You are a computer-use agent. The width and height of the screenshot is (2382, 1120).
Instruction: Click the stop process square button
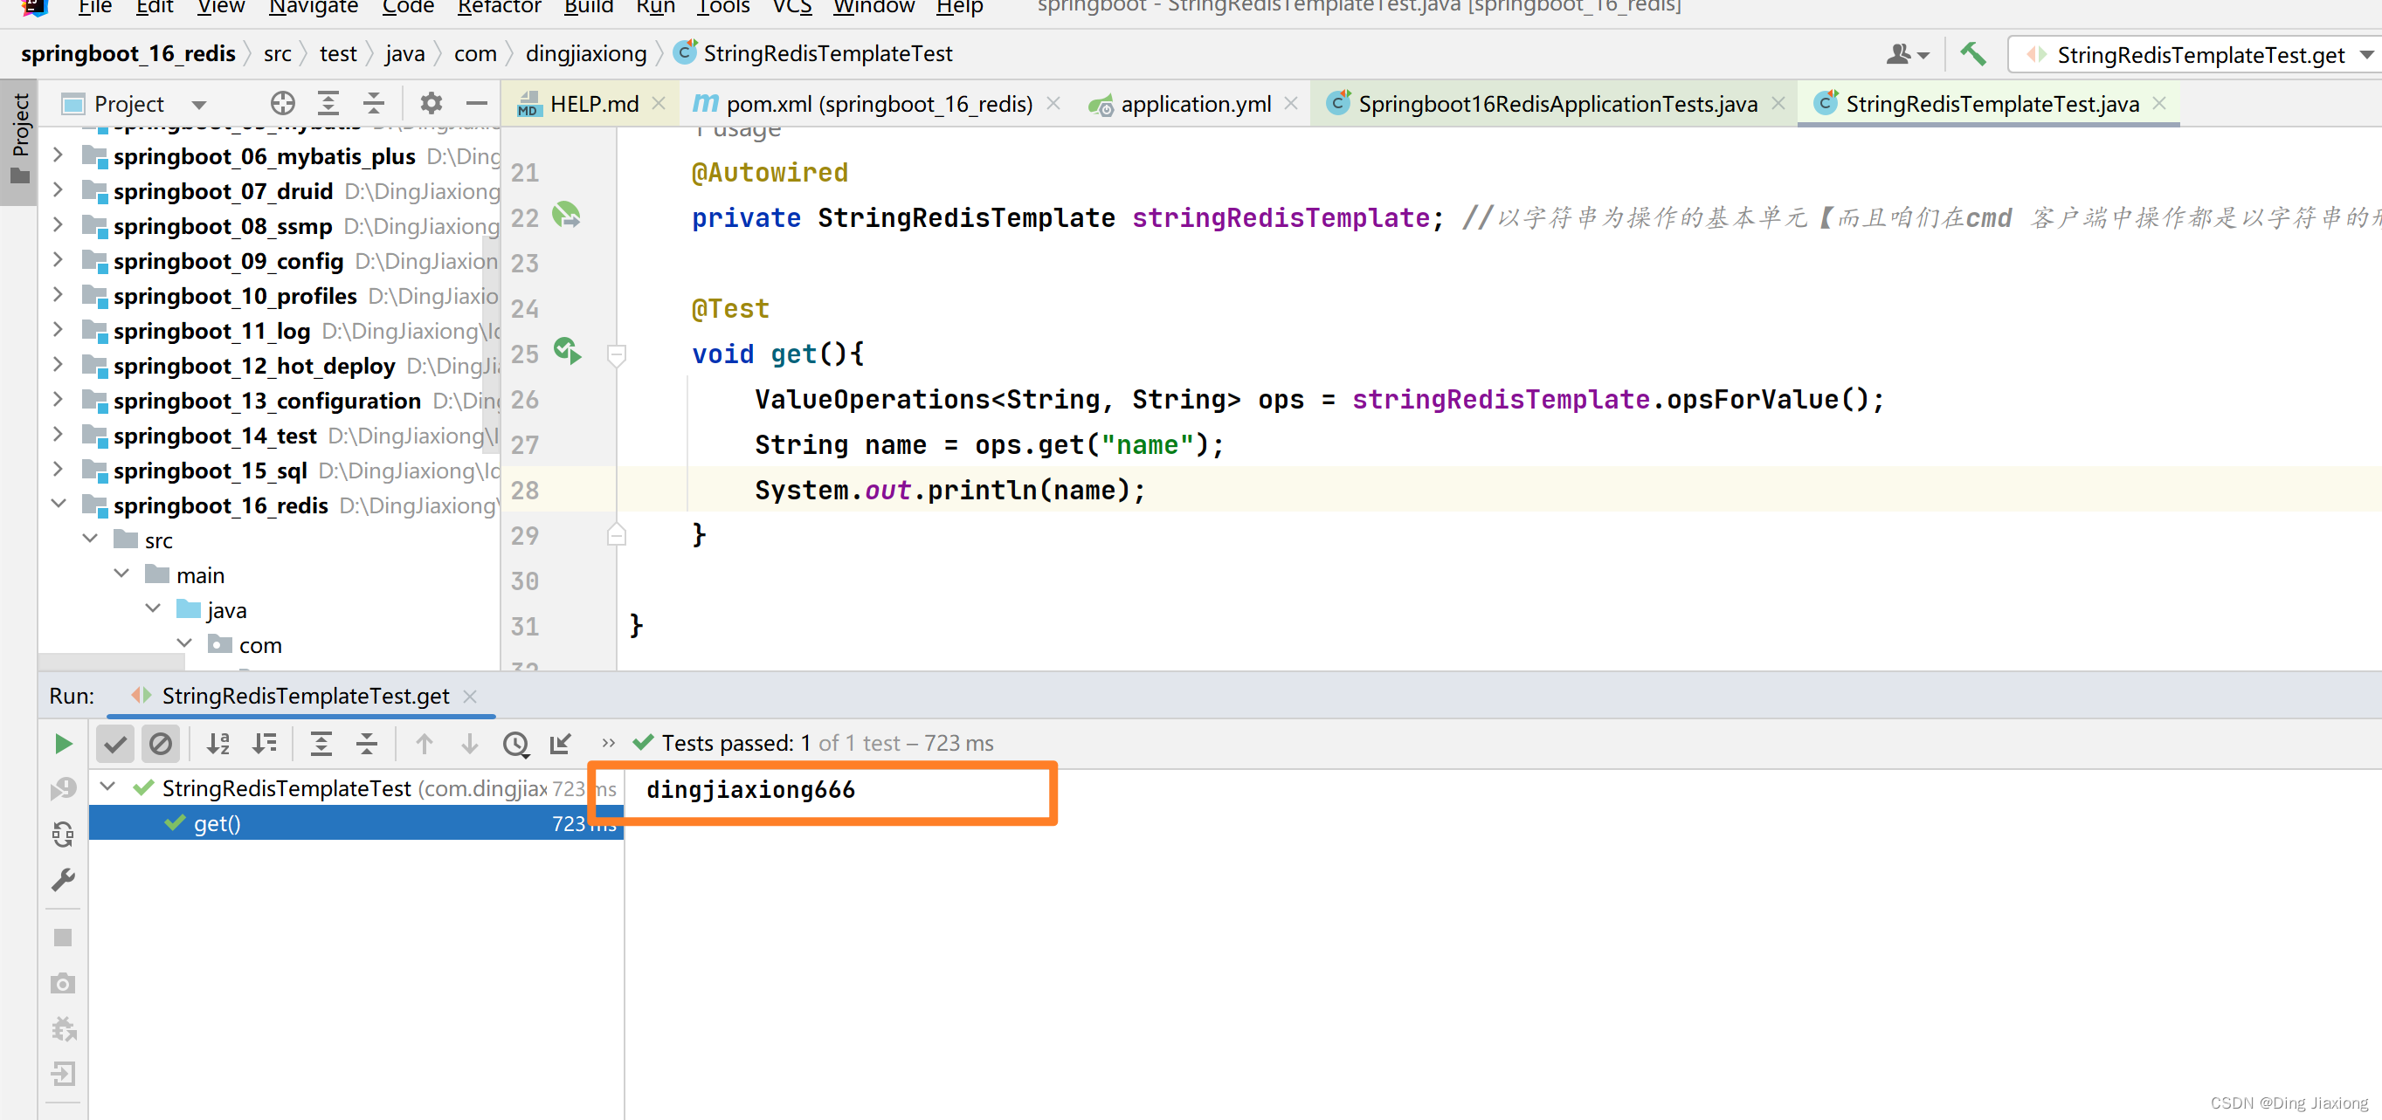click(x=63, y=938)
